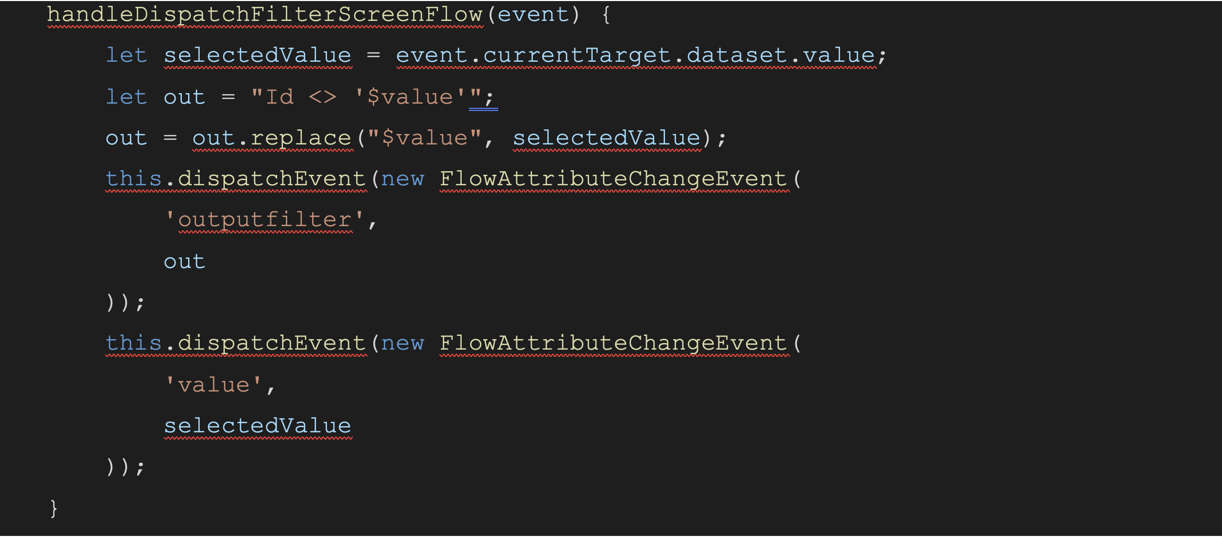Click the "$value" argument inside replace
This screenshot has height=537, width=1222.
pyautogui.click(x=424, y=138)
